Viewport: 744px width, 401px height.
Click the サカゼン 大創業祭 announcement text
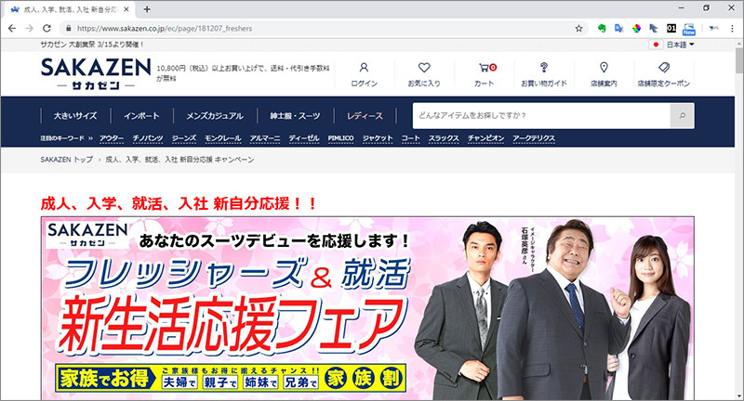[x=92, y=45]
